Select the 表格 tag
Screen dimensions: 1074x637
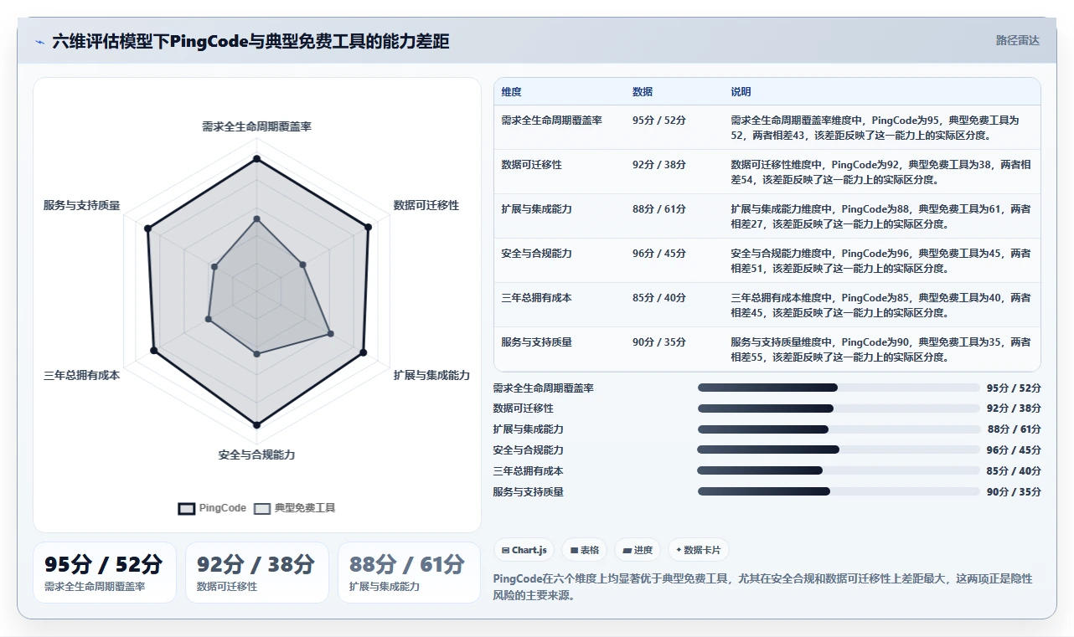pos(584,550)
